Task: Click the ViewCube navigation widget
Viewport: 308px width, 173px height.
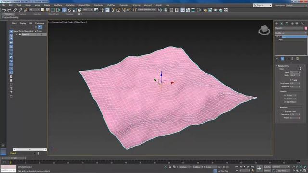Action: coord(264,30)
